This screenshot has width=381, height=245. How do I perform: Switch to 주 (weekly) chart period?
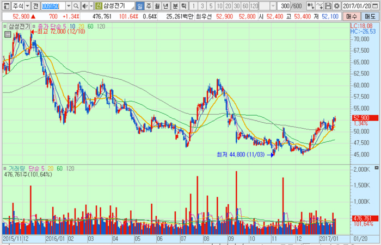149,6
